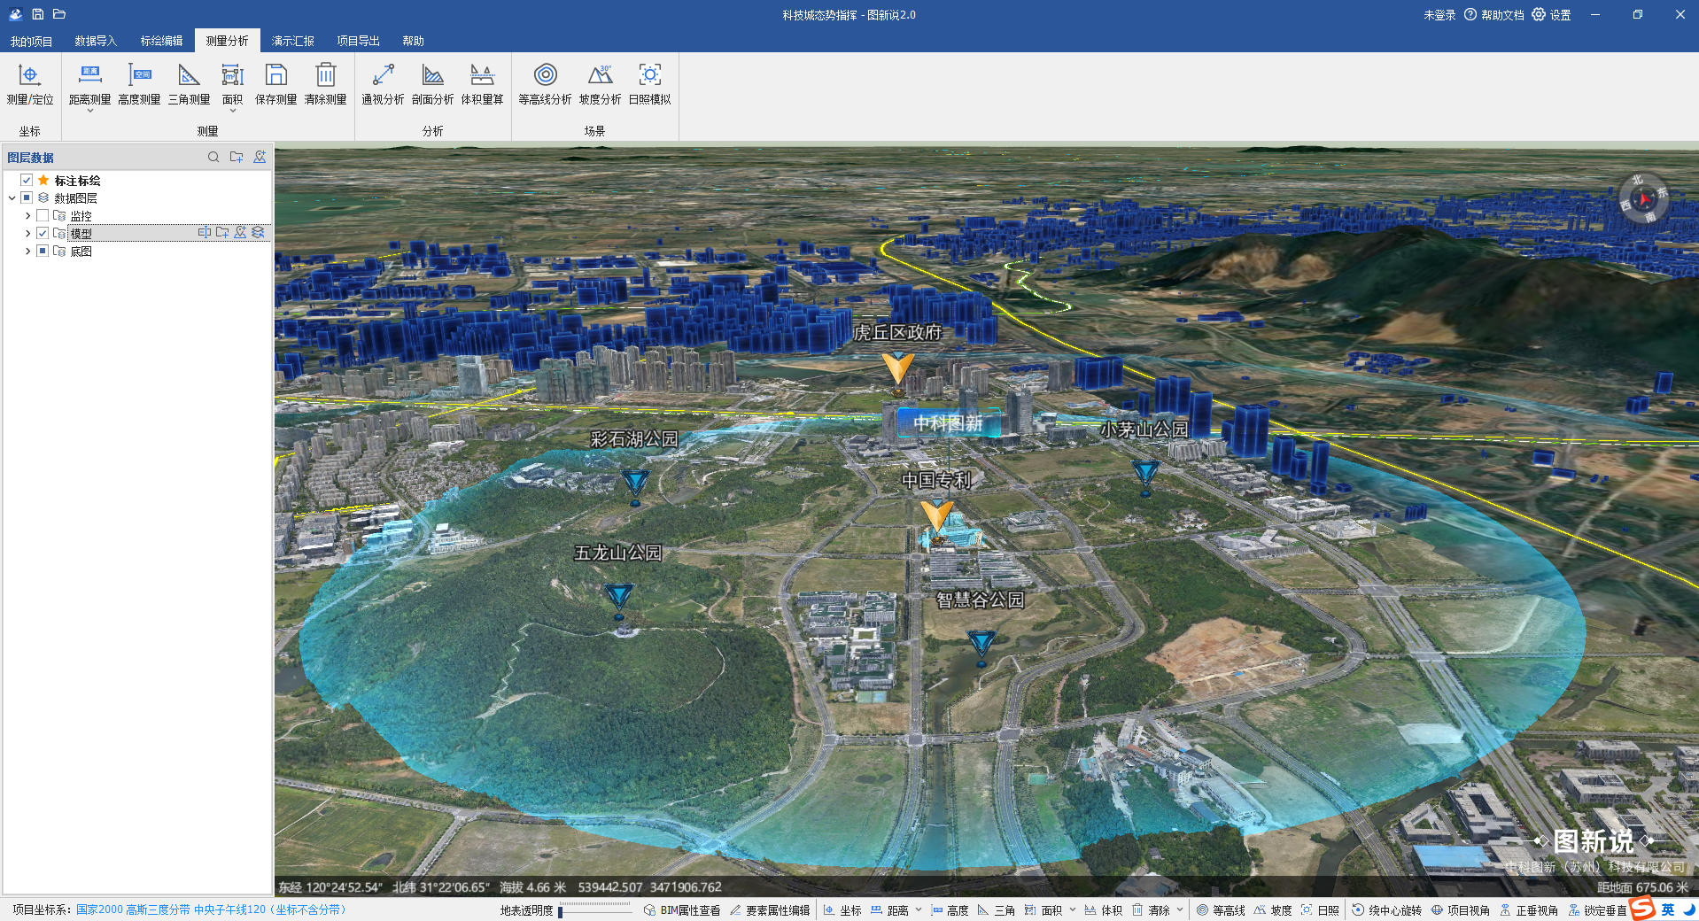Open 坡度分析 slope analysis
This screenshot has height=921, width=1699.
click(x=600, y=84)
